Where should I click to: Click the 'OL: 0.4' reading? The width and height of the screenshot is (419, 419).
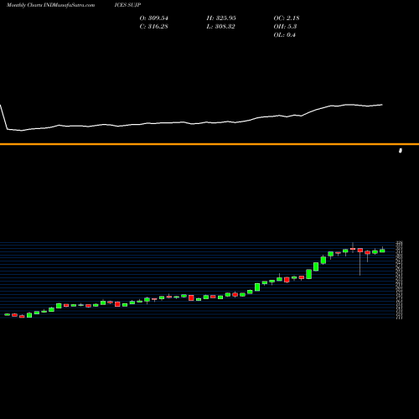point(284,35)
